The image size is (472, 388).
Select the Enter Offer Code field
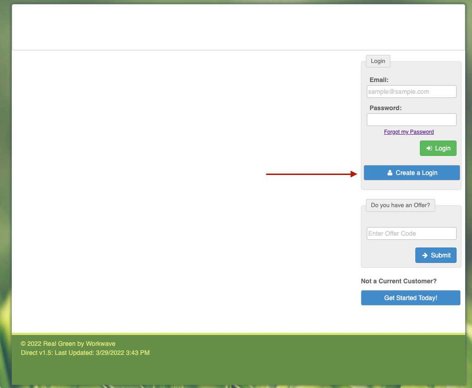click(412, 233)
